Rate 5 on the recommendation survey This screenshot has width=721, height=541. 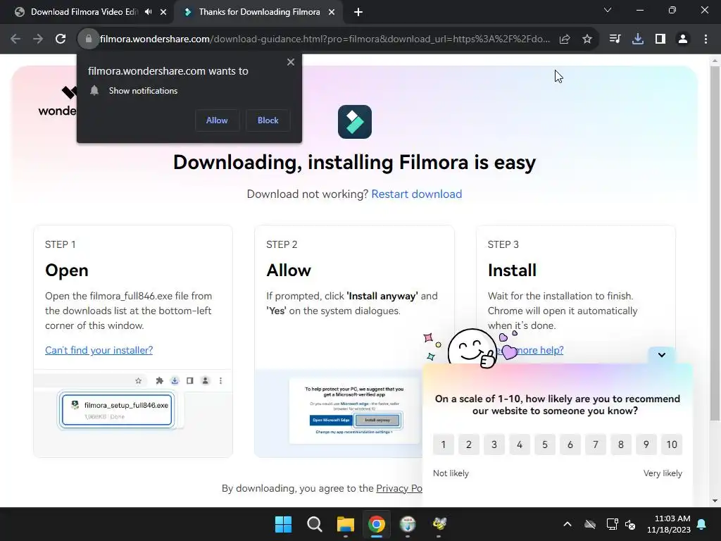(x=545, y=444)
